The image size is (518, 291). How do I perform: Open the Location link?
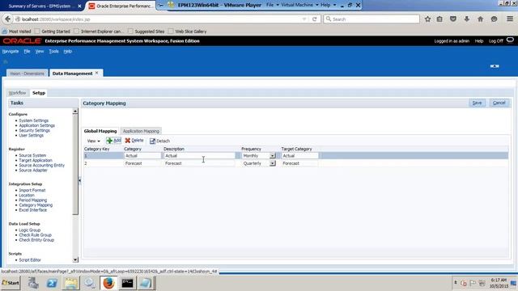click(27, 195)
